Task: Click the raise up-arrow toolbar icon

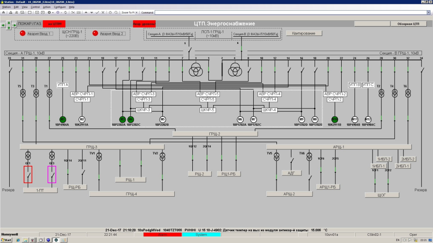Action: [x=86, y=12]
